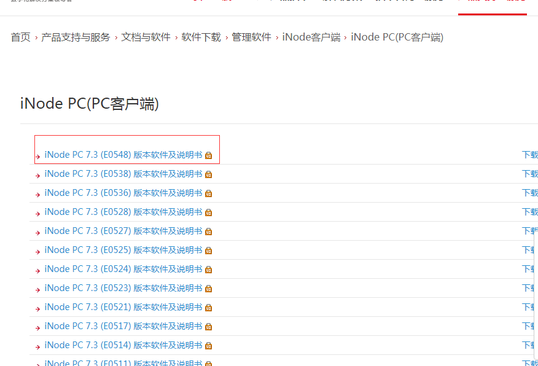Viewport: 538px width, 366px height.
Task: Click lock icon beside E0514 entry
Action: (208, 346)
